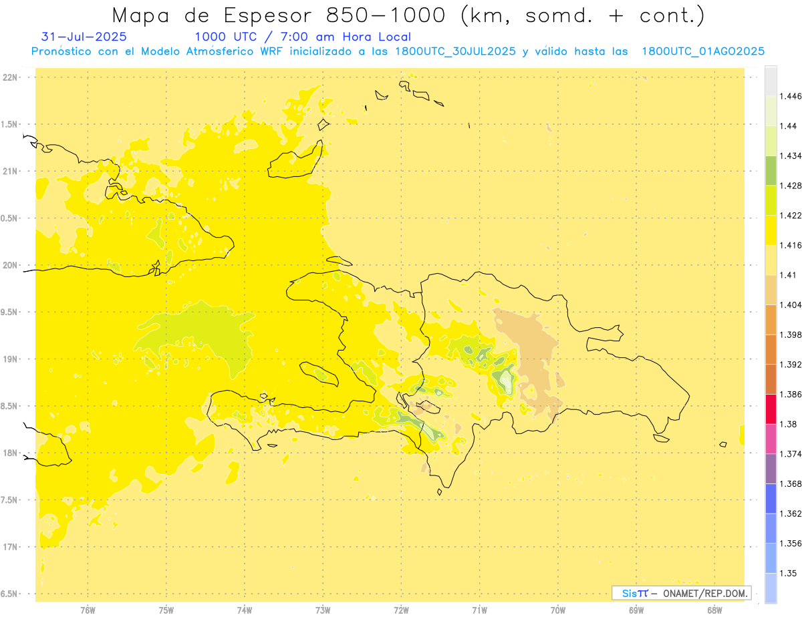Click the "1.422" color scale value
The image size is (802, 619).
point(792,216)
